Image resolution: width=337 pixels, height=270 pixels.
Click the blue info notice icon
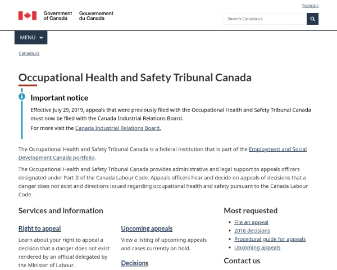(22, 96)
